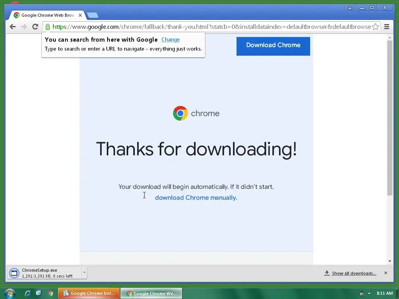Click the Change search engine link
Screen dimensions: 399x299
(171, 40)
